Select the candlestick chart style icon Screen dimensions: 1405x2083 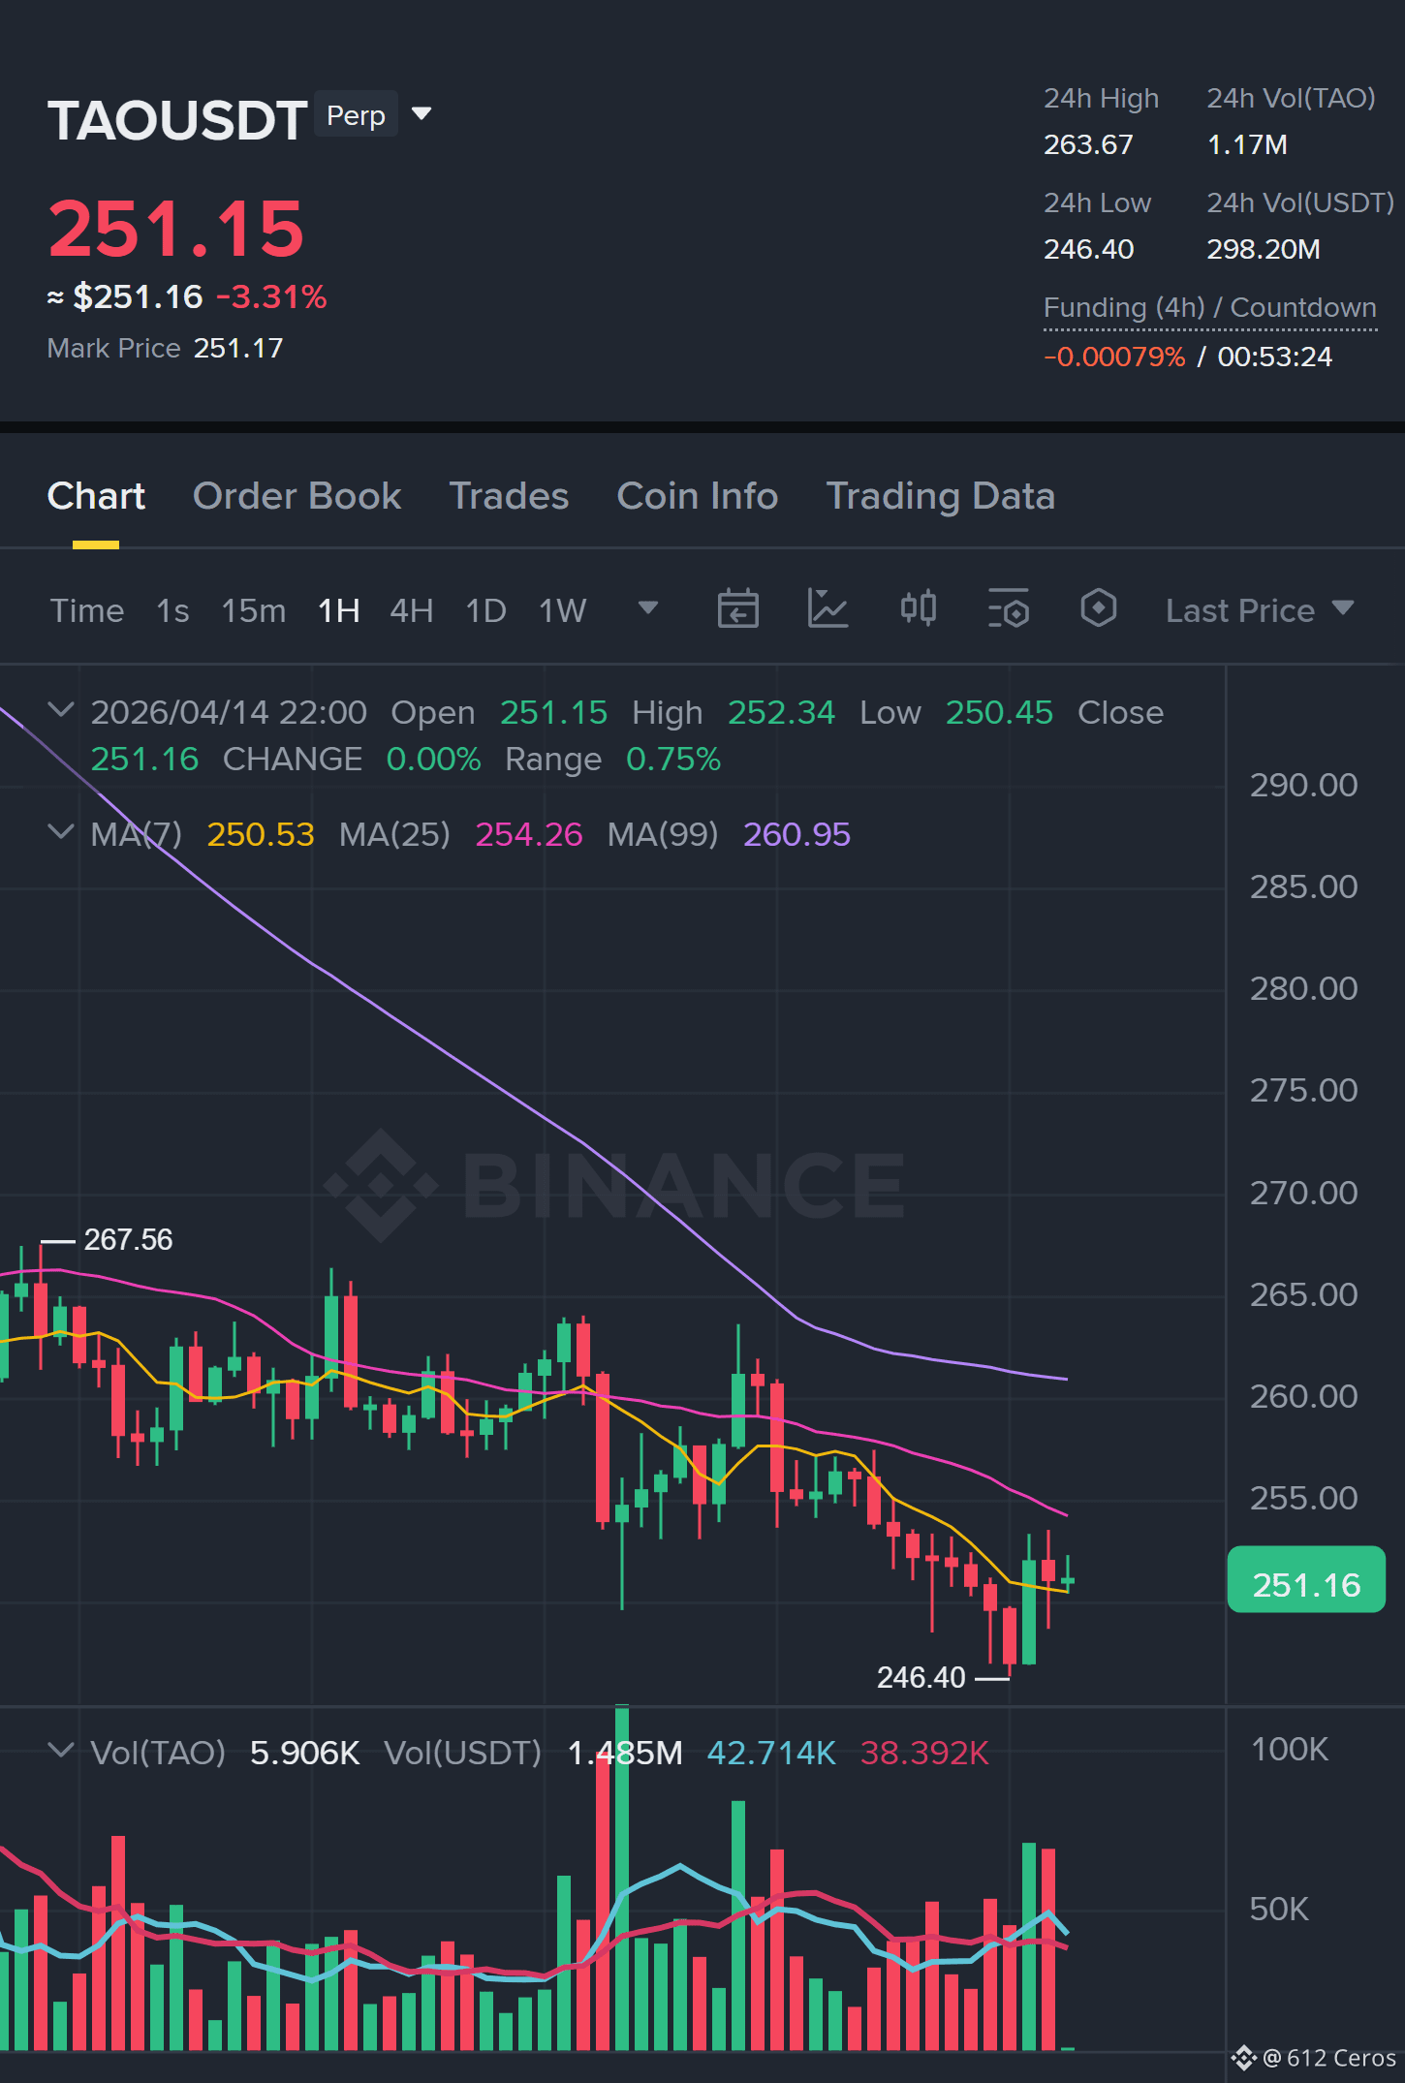918,608
